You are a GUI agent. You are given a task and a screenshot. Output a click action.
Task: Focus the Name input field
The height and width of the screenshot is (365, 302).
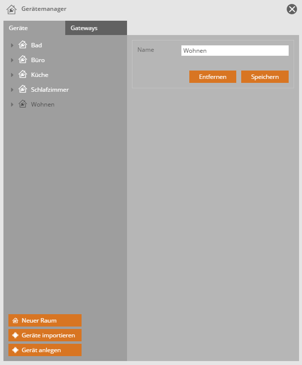(x=234, y=51)
